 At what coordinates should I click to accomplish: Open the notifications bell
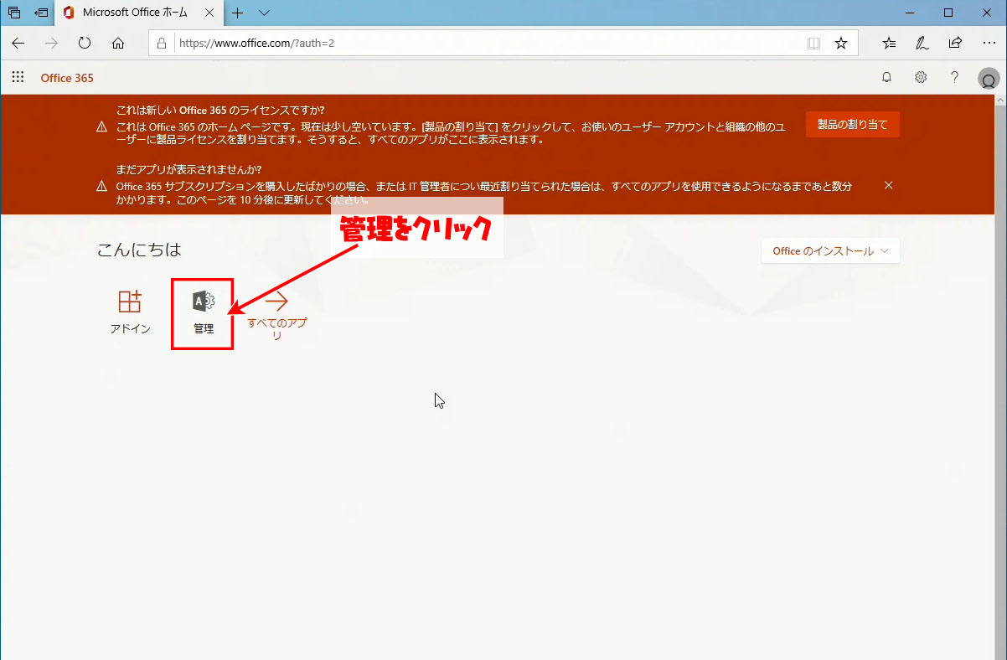point(886,77)
